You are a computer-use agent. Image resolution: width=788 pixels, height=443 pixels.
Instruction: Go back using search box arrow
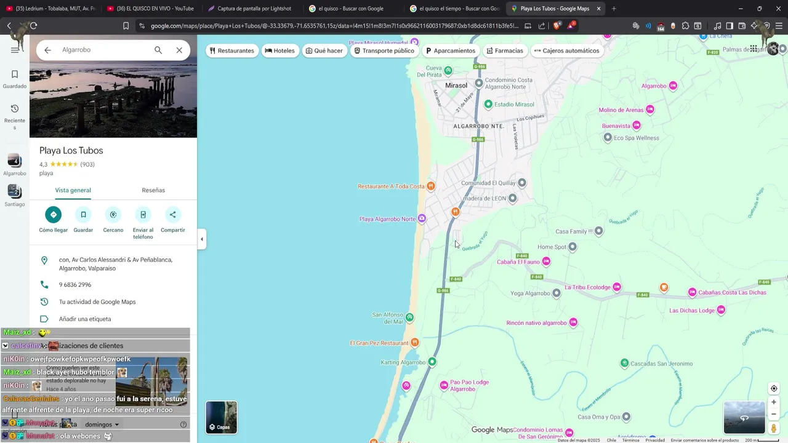[47, 50]
